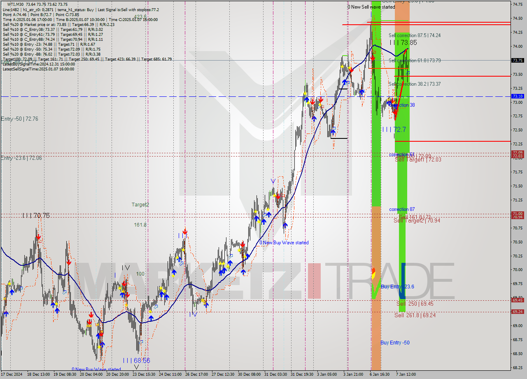
Task: Click the 68.25 price axis label
Action: pos(517,367)
